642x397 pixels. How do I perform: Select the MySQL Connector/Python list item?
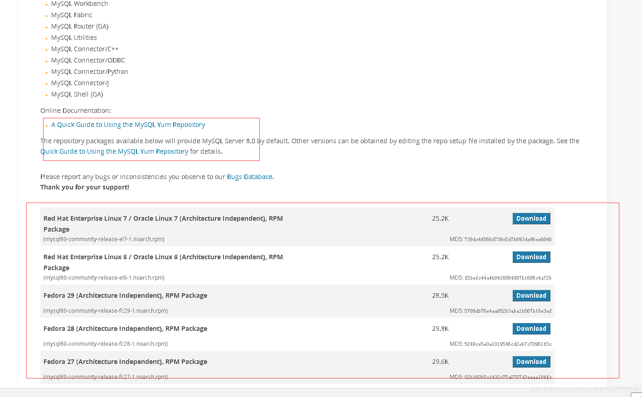(89, 72)
